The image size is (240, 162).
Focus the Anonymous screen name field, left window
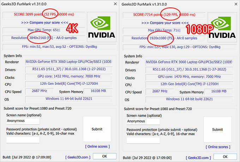23,121
